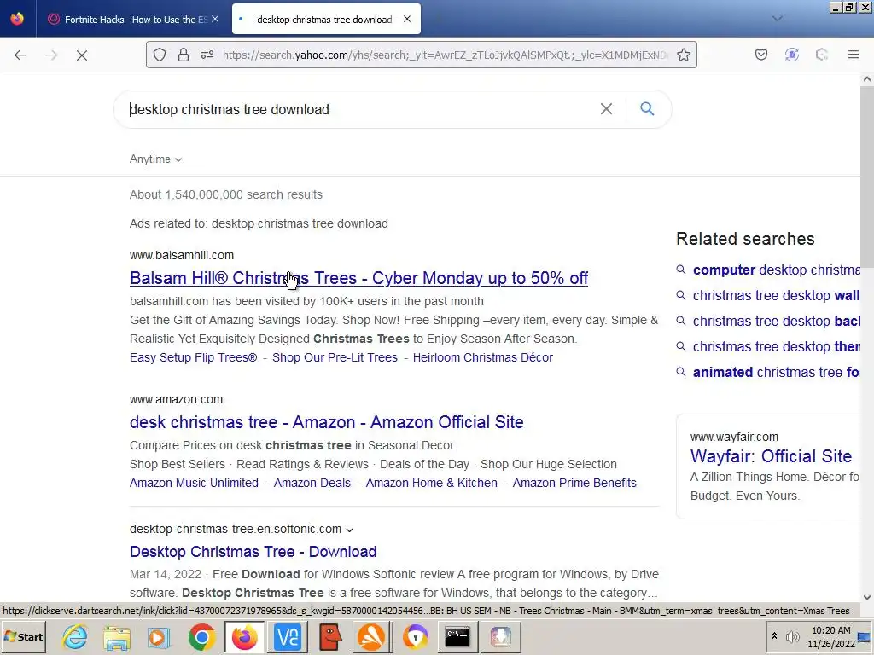This screenshot has width=874, height=655.
Task: Close the Fortnite Hacks tab
Action: point(215,19)
